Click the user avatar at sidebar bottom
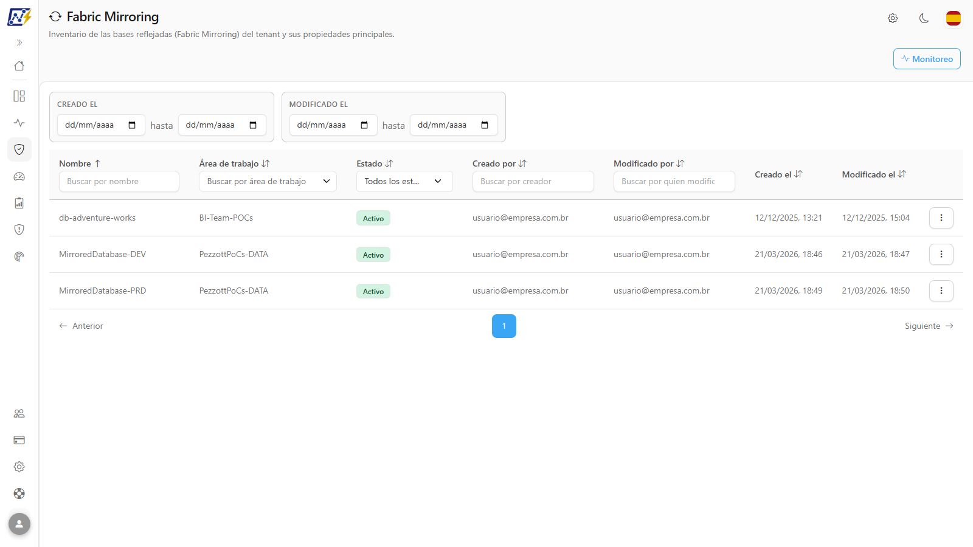Image resolution: width=973 pixels, height=547 pixels. [x=19, y=524]
